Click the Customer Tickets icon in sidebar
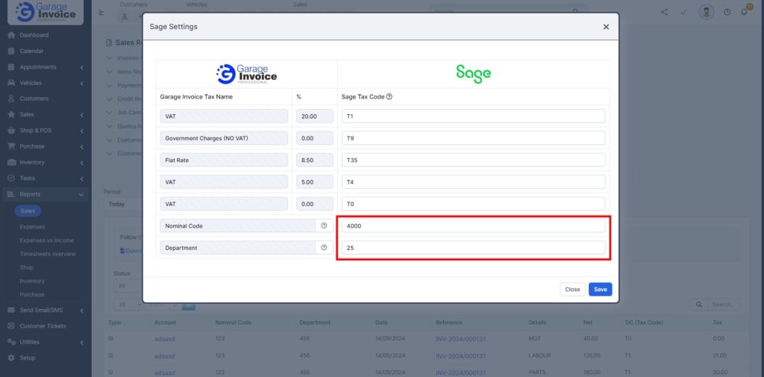764x377 pixels. coord(11,325)
